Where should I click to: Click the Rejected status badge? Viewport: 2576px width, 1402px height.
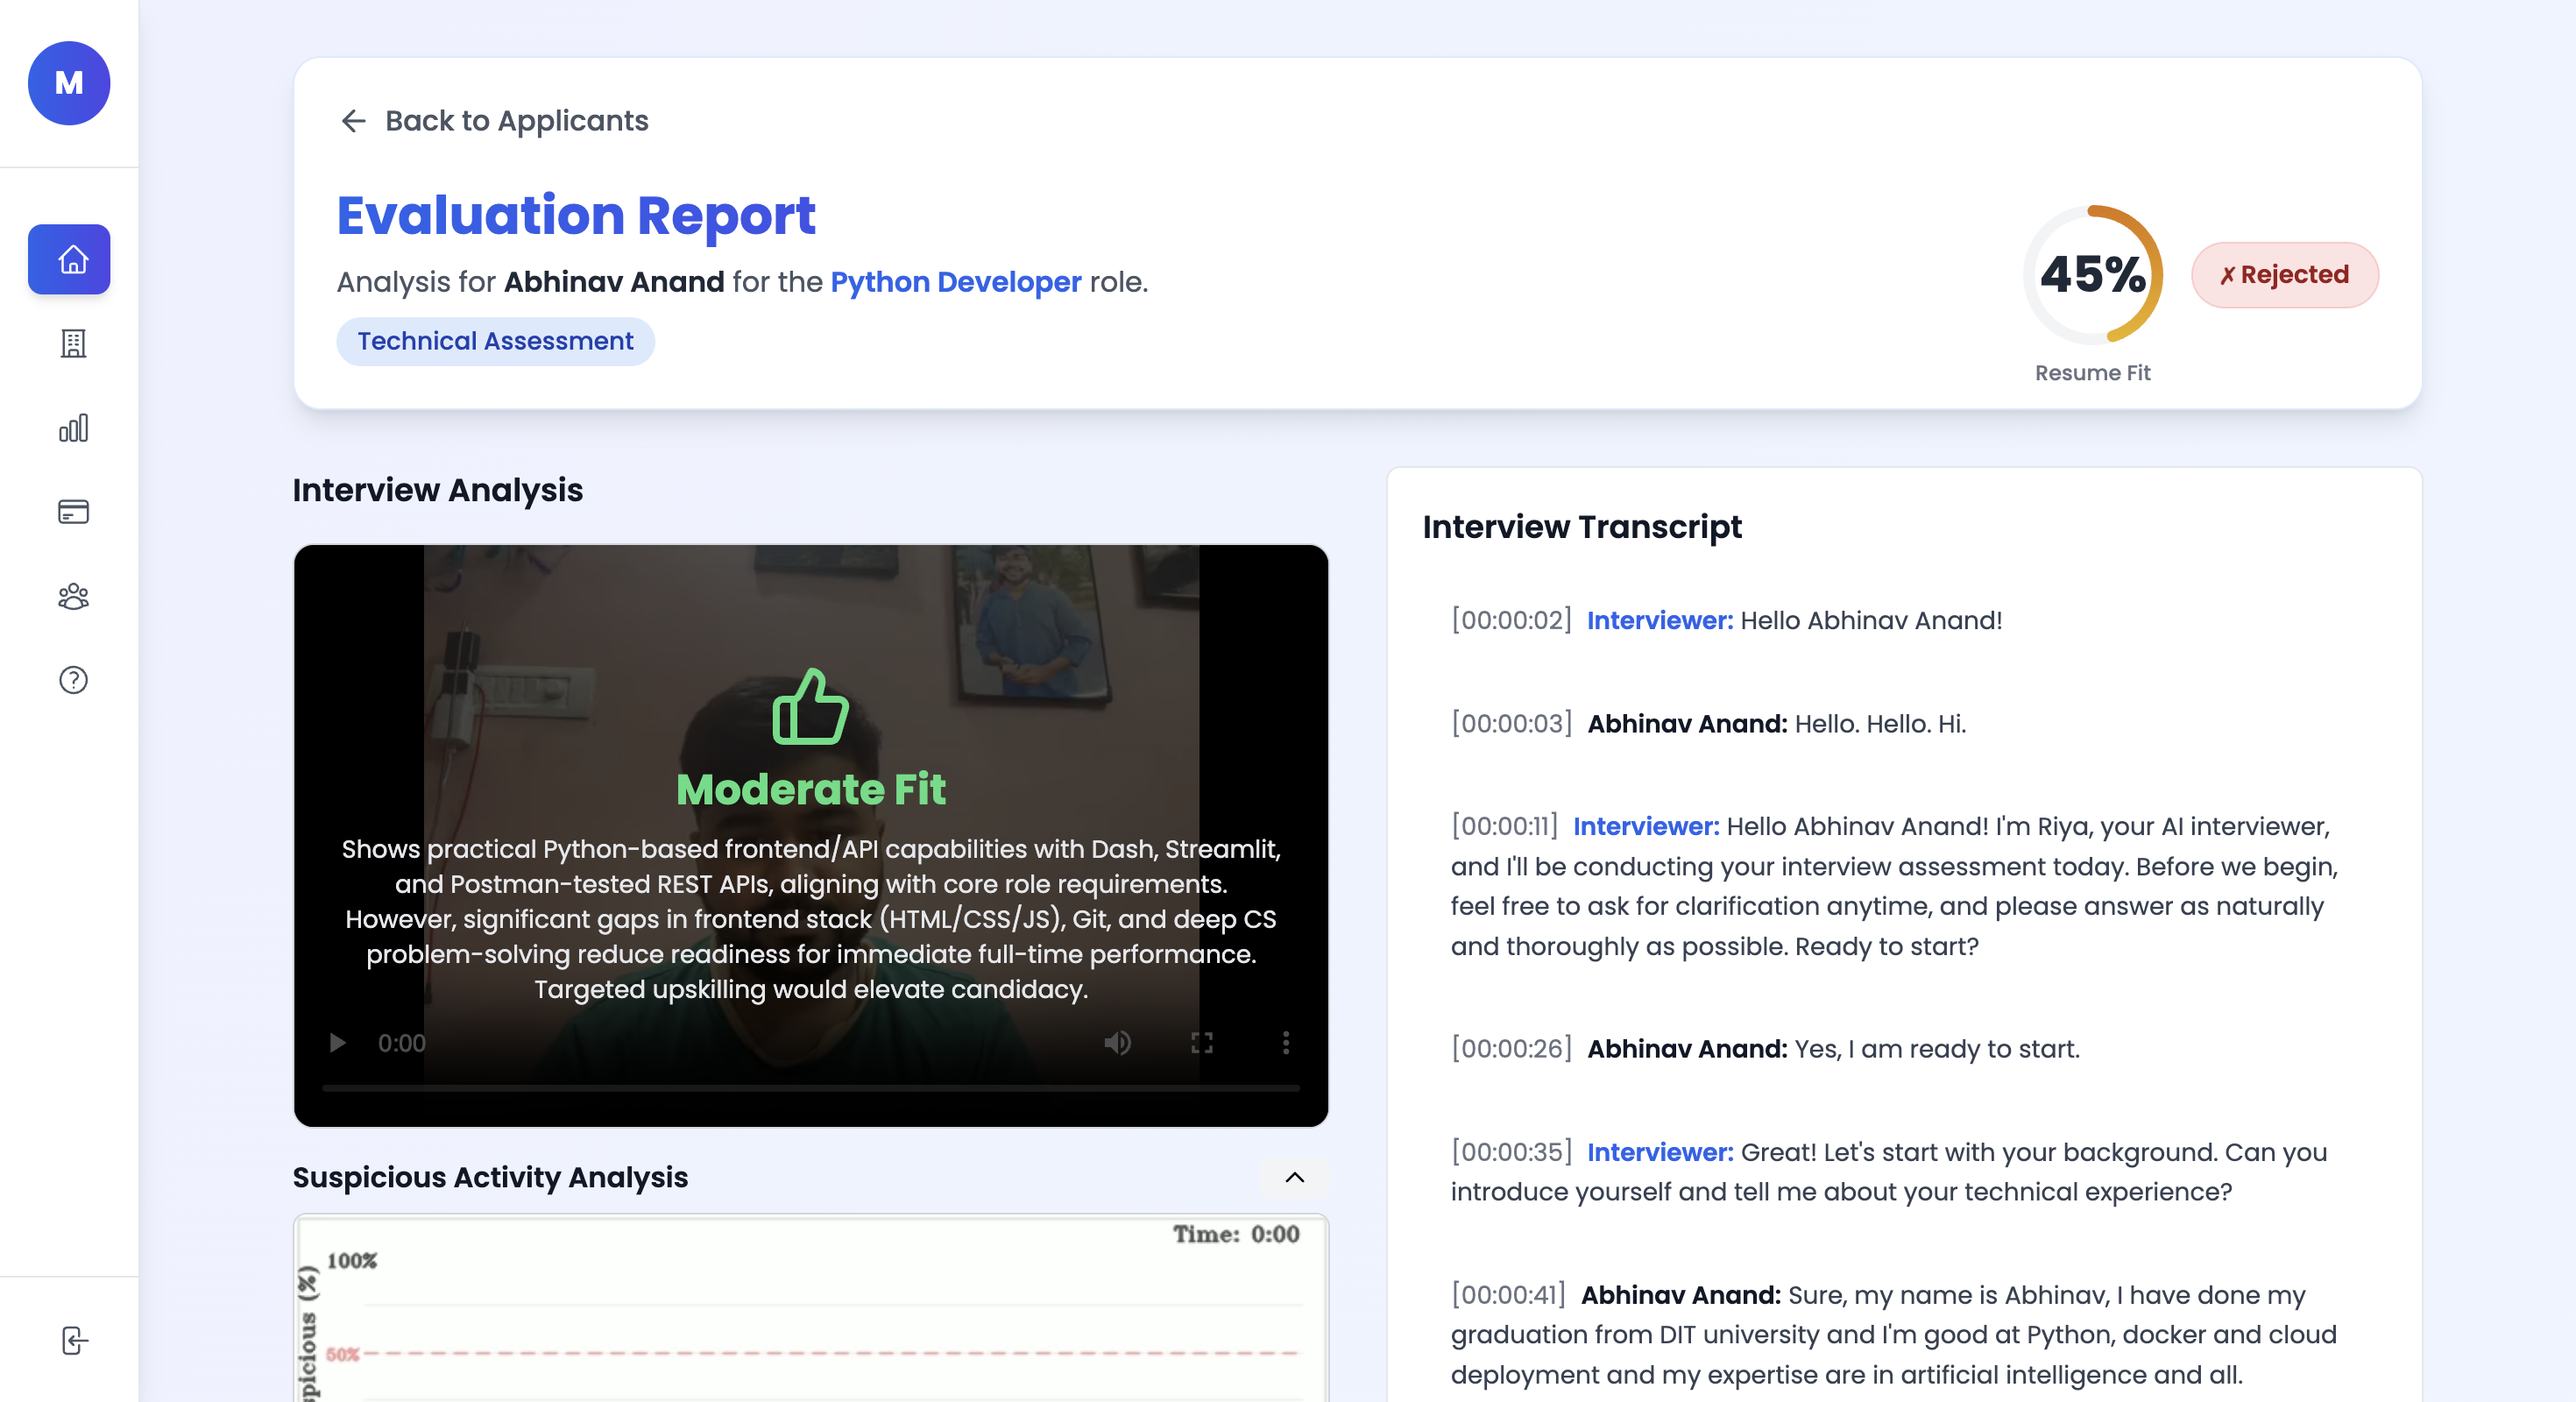[x=2285, y=275]
